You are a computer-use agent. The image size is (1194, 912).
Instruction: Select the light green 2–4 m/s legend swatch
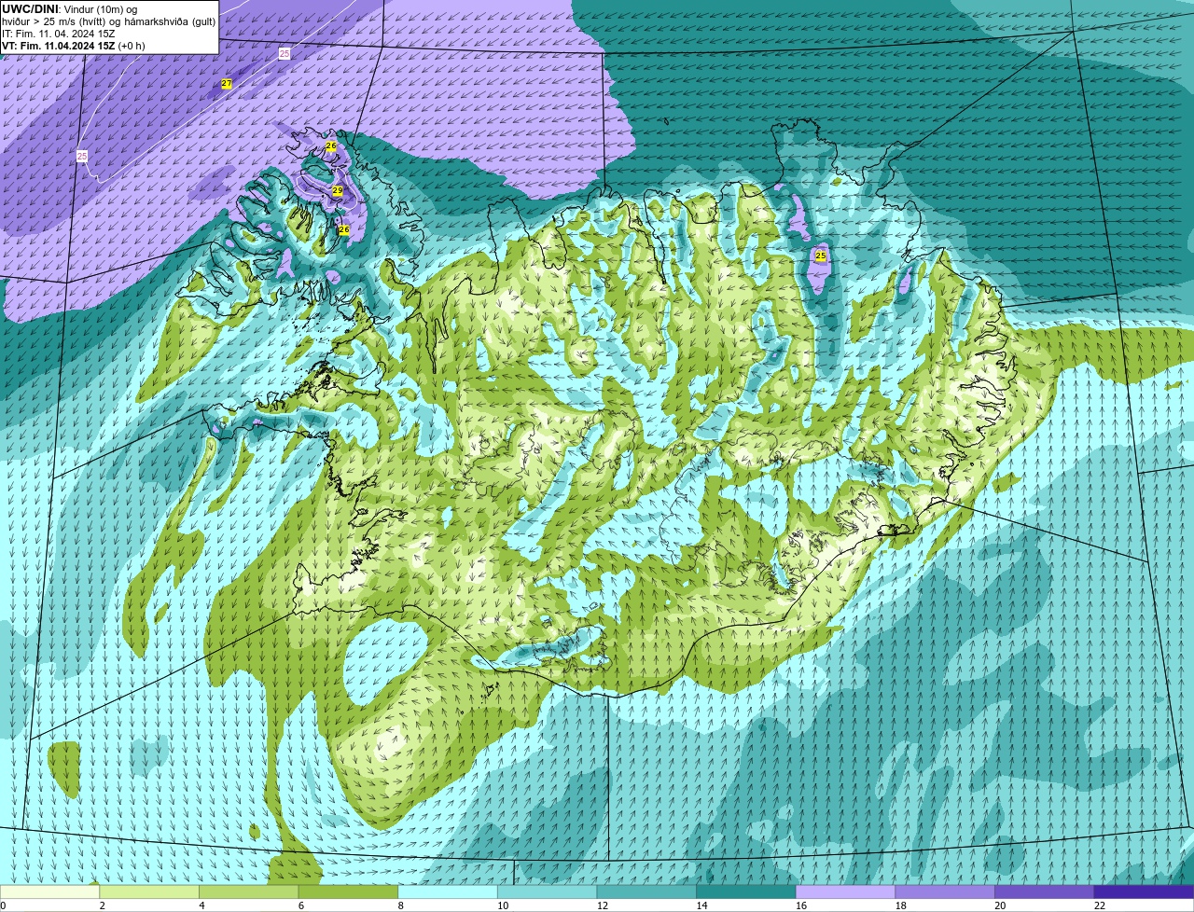point(149,891)
